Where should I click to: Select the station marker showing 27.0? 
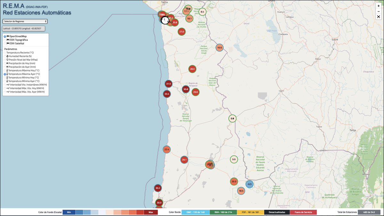(x=182, y=32)
